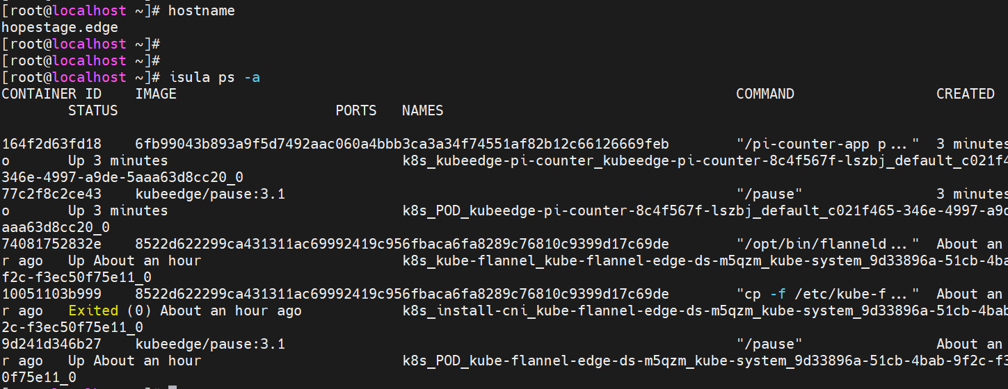The width and height of the screenshot is (1008, 389).
Task: Click the "/pi-counter-app p..." command entry
Action: (x=827, y=144)
